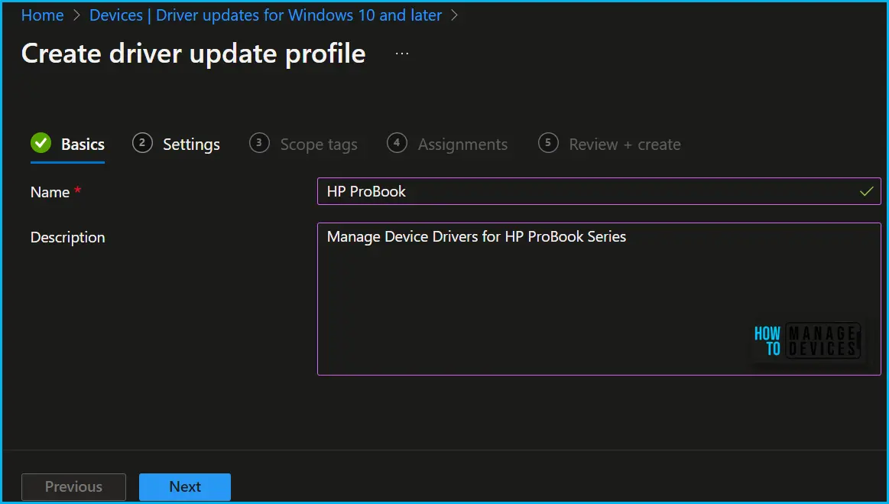Open the Home breadcrumb link
This screenshot has width=889, height=504.
click(43, 15)
